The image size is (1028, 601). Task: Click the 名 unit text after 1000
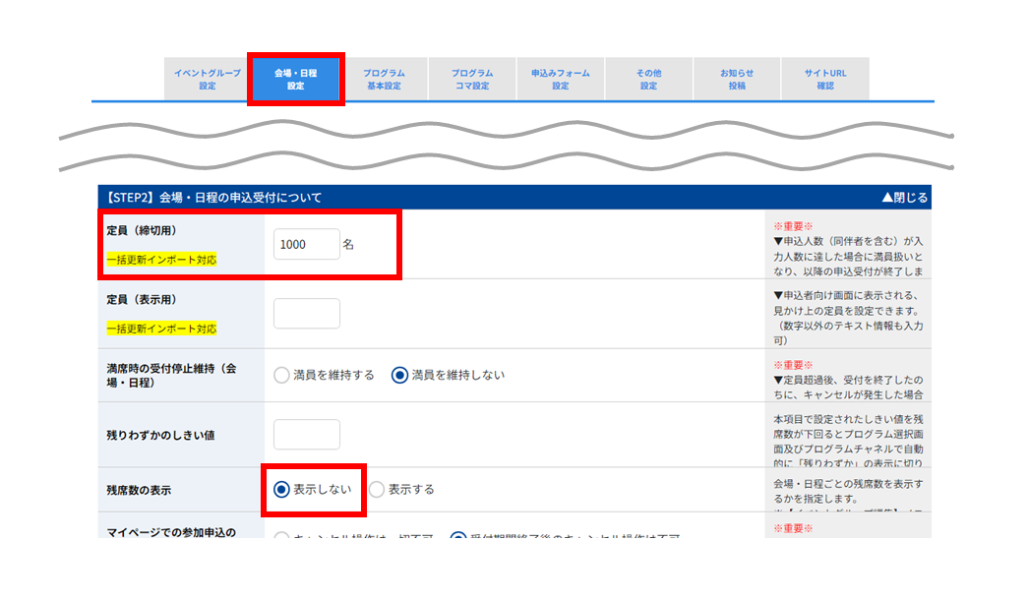(348, 245)
